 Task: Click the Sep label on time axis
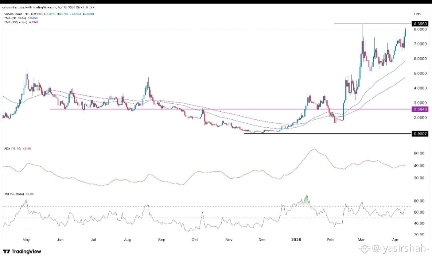click(162, 240)
